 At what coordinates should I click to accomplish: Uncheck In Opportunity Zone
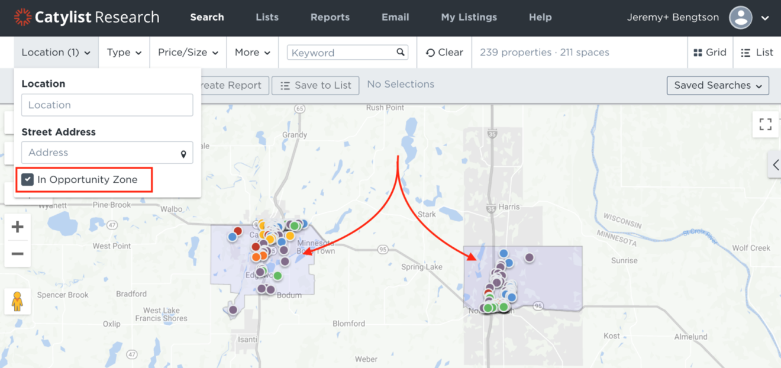coord(27,179)
